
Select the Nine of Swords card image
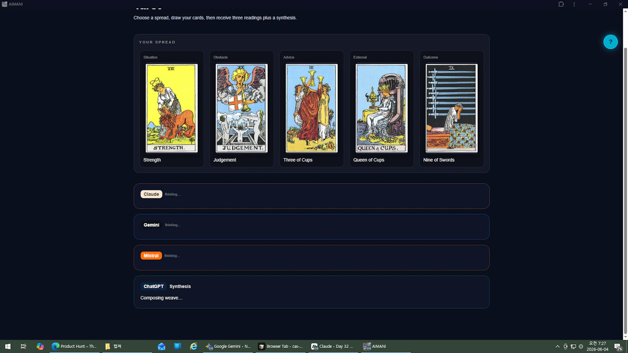click(x=451, y=108)
